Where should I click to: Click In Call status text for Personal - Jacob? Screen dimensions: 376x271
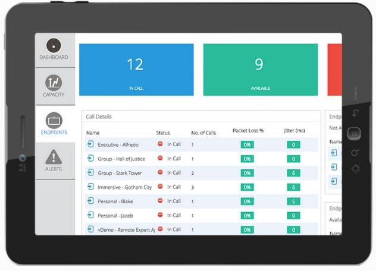(x=174, y=215)
